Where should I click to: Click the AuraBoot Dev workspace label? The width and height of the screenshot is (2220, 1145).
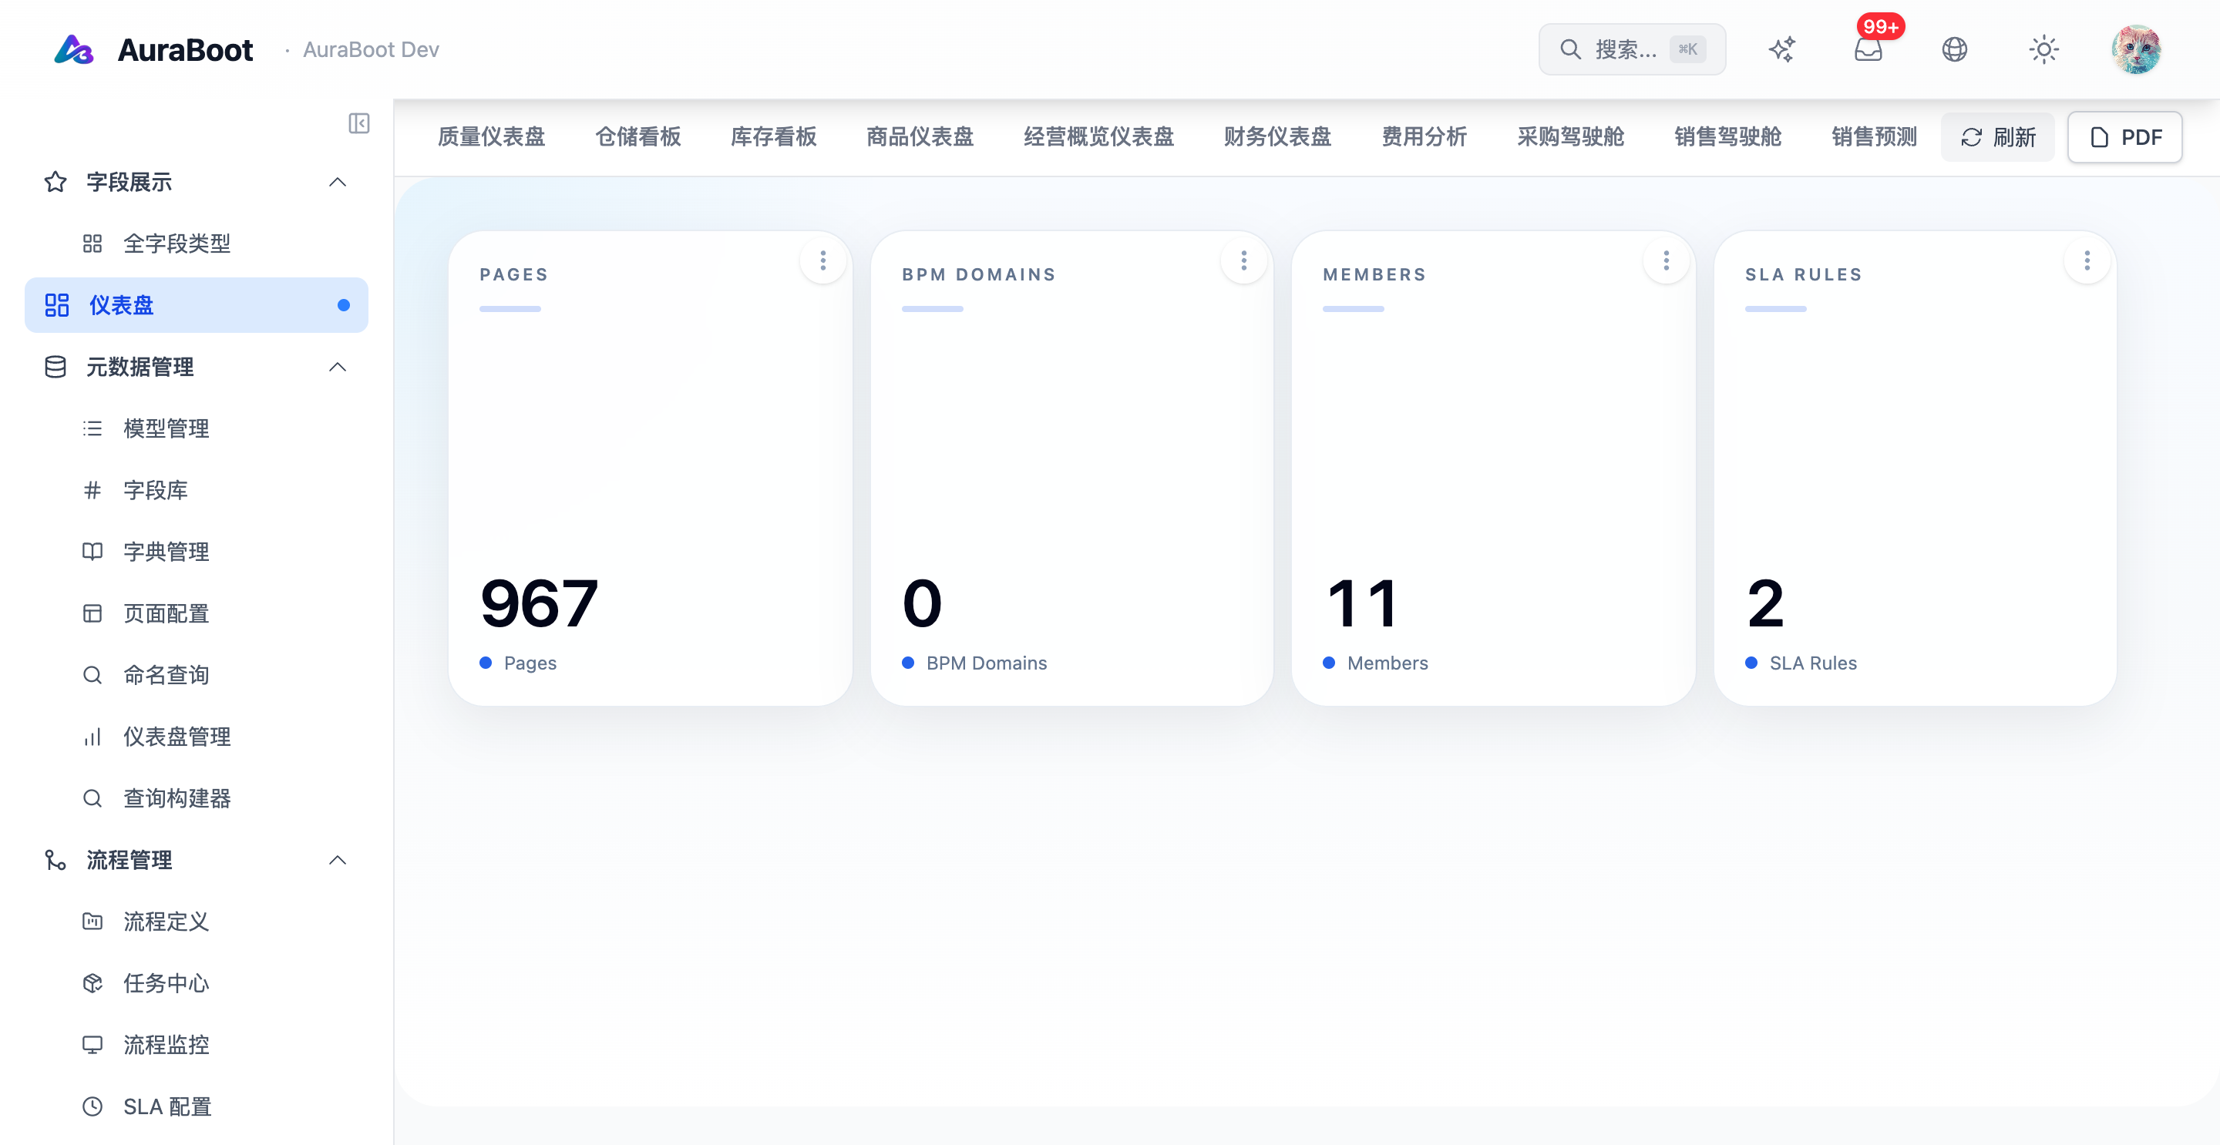tap(371, 49)
